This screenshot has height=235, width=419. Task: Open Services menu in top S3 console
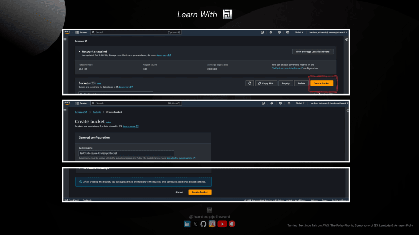click(81, 32)
